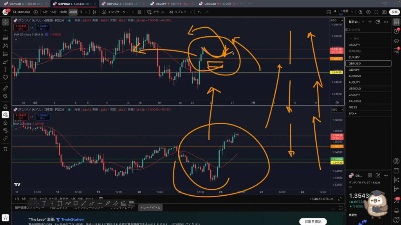Toggle drawing visibility eye icon
401x225 pixels.
click(5, 130)
